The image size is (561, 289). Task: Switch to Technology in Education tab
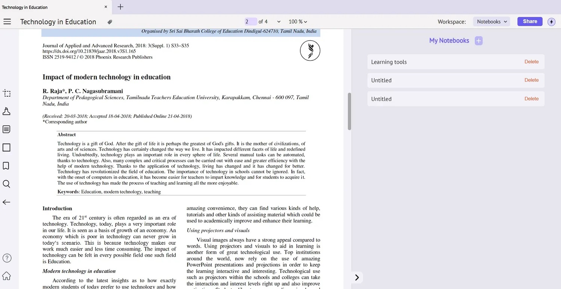coord(25,7)
